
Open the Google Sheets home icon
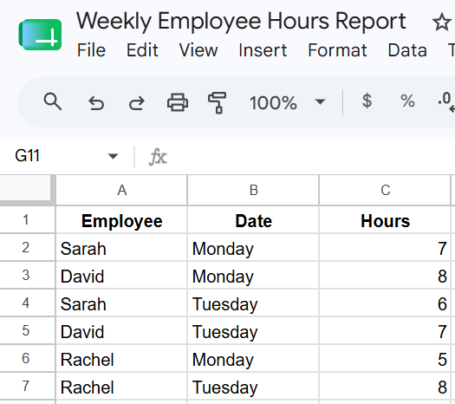click(40, 35)
